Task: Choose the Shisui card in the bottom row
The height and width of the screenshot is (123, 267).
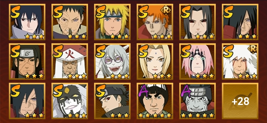Action: (112, 101)
